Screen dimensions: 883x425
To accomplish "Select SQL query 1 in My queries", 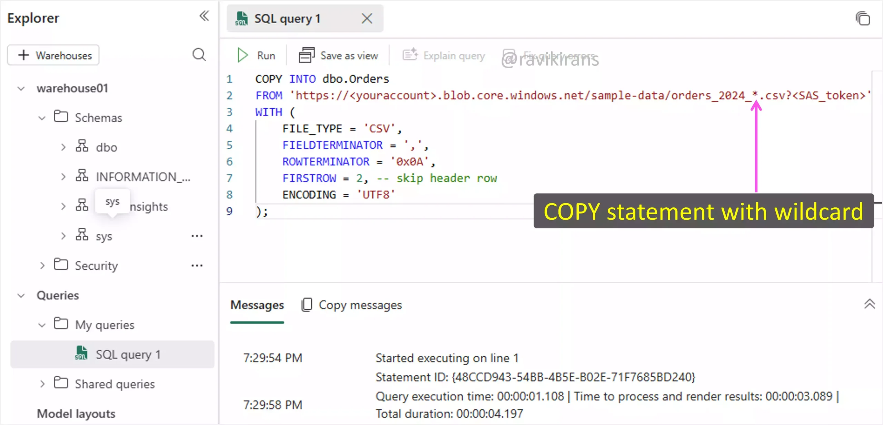I will click(112, 354).
